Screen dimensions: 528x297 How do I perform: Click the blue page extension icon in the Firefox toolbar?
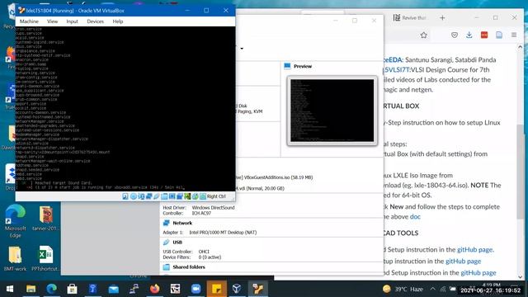(x=499, y=35)
